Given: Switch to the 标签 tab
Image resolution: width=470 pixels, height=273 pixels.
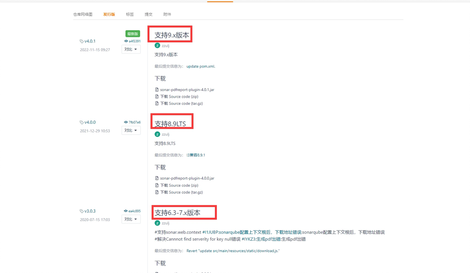Looking at the screenshot, I should [x=130, y=14].
